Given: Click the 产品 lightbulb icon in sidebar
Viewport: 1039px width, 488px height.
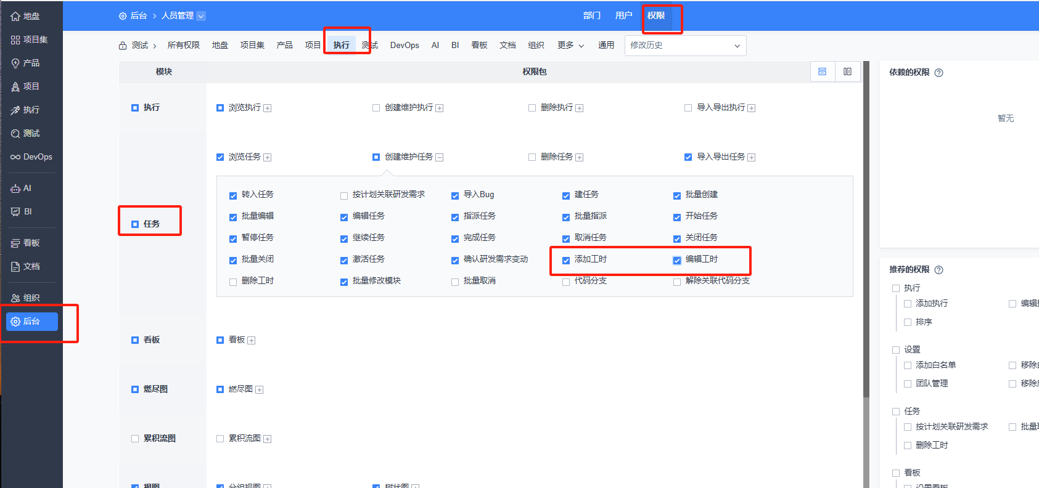Looking at the screenshot, I should coord(15,63).
